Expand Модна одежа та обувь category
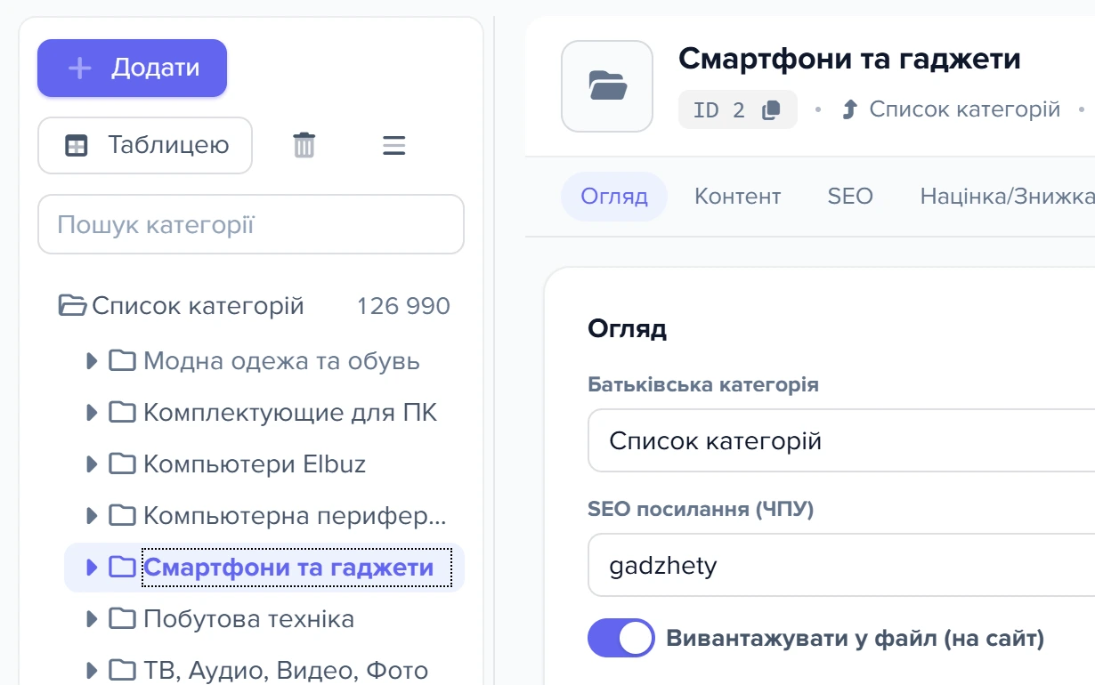 (91, 361)
